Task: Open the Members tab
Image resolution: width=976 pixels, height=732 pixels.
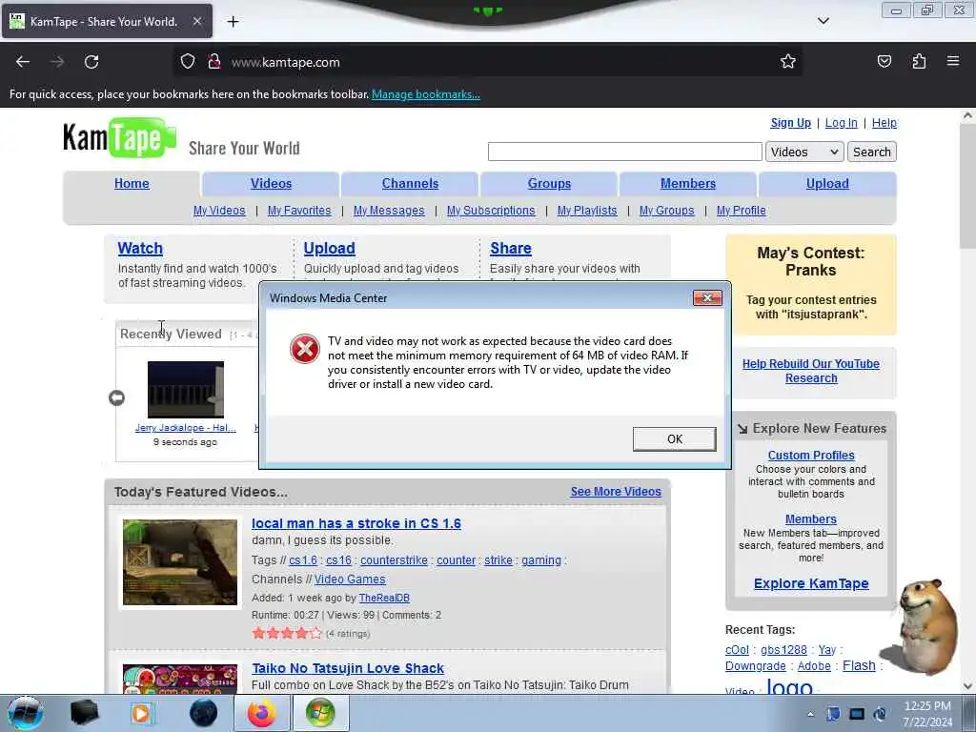Action: pos(688,184)
